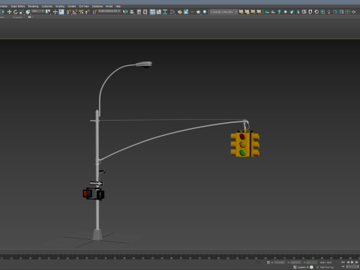Open the Scripting menu
This screenshot has height=270, width=360.
(60, 6)
